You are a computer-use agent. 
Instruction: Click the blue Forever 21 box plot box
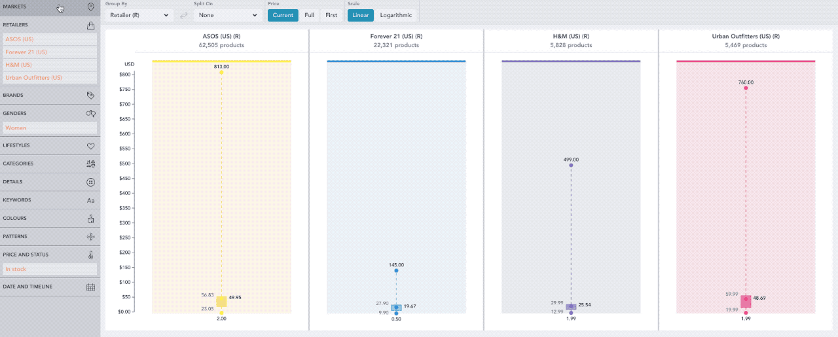(396, 308)
